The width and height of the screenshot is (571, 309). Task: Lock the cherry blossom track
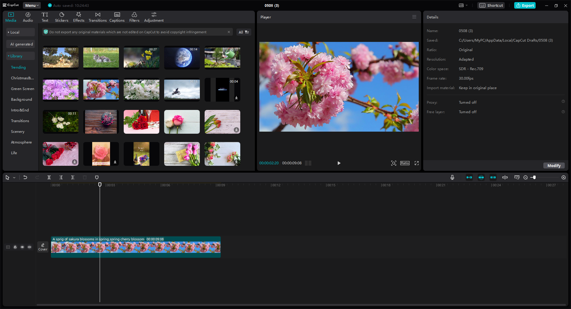click(x=15, y=247)
